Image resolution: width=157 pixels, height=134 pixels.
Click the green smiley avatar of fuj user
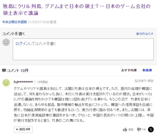coord(6,83)
